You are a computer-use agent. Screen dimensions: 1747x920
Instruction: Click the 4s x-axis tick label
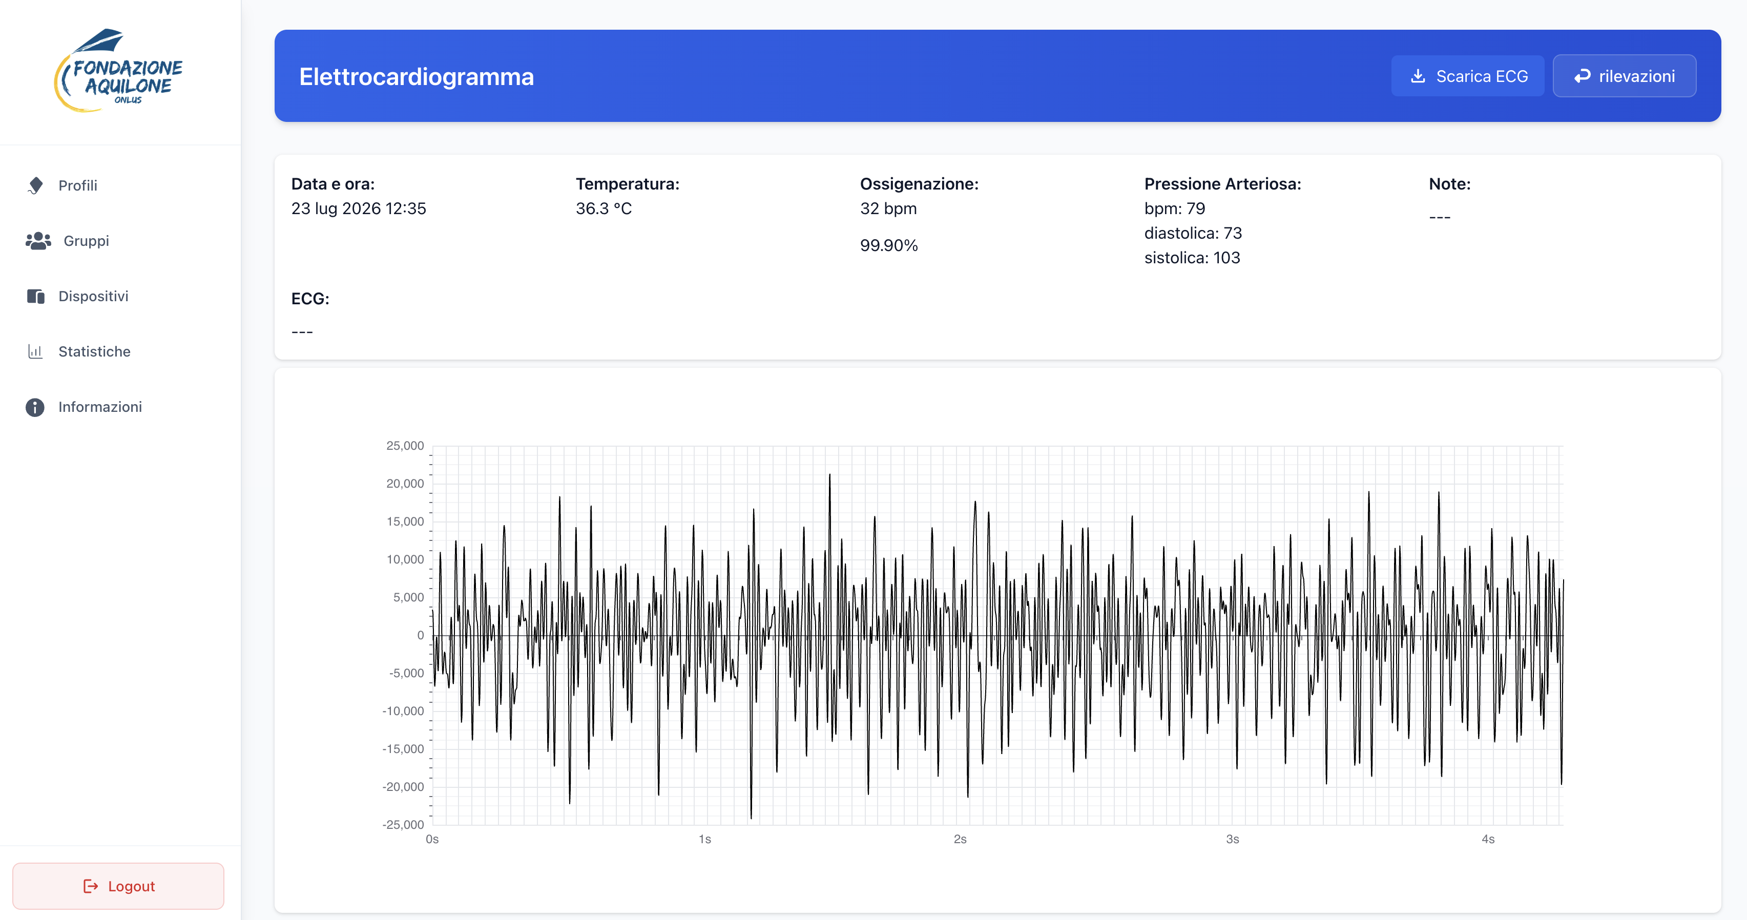tap(1488, 840)
